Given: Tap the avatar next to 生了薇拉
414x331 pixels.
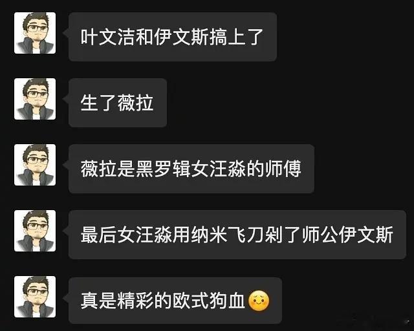Looking at the screenshot, I should 35,99.
